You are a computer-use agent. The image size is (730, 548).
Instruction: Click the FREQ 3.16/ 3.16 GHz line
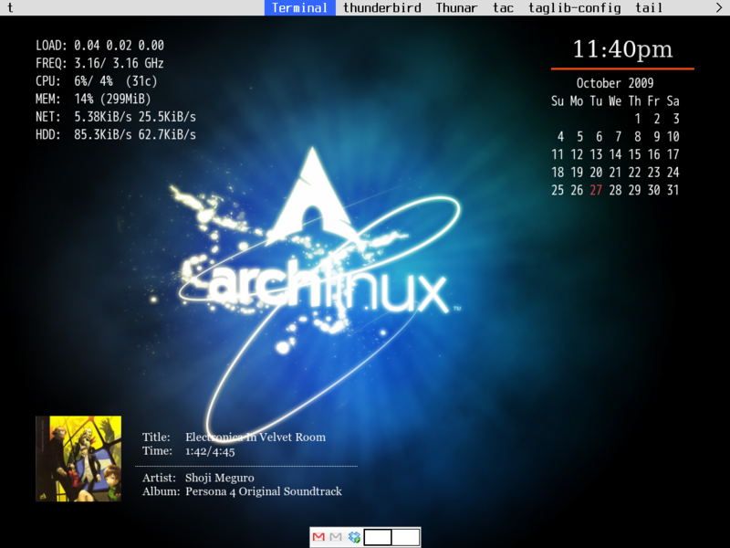tap(99, 63)
